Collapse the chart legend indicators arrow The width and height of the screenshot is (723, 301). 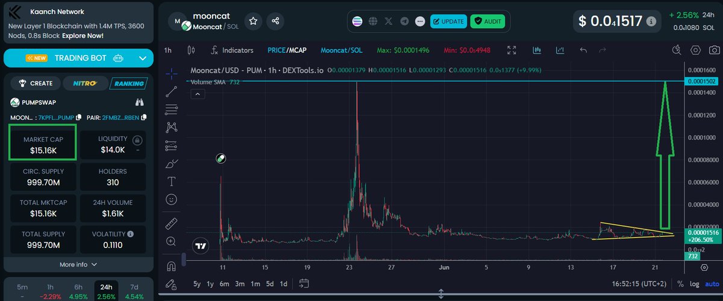[x=196, y=93]
